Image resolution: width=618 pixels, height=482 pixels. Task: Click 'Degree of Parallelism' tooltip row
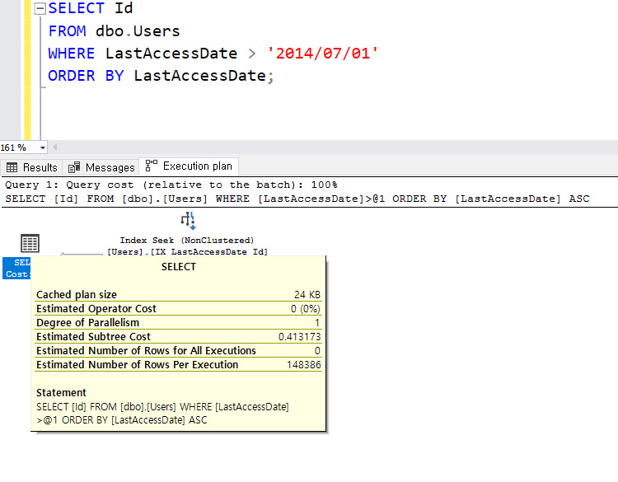click(x=178, y=322)
